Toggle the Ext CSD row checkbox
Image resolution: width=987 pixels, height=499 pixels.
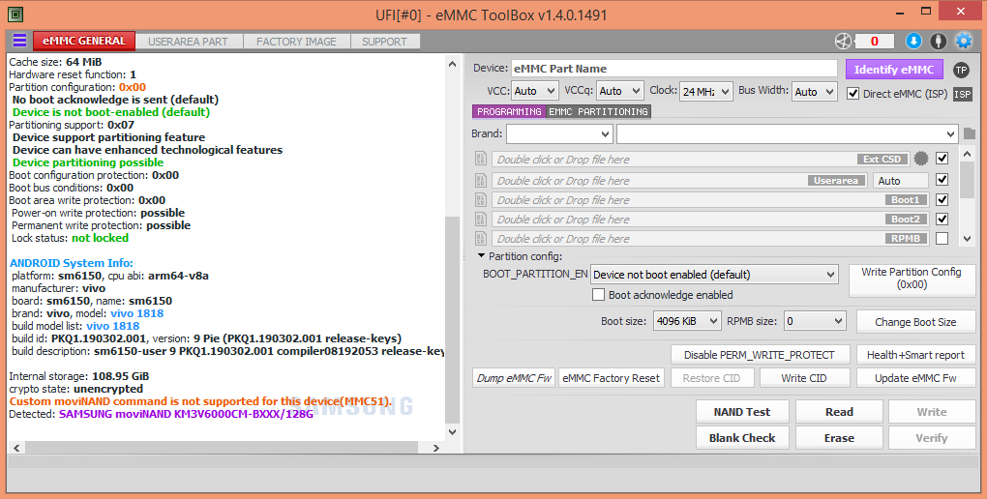click(942, 158)
